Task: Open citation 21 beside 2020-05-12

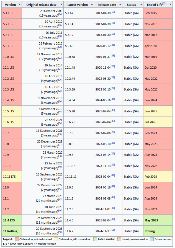Action: [113, 45]
